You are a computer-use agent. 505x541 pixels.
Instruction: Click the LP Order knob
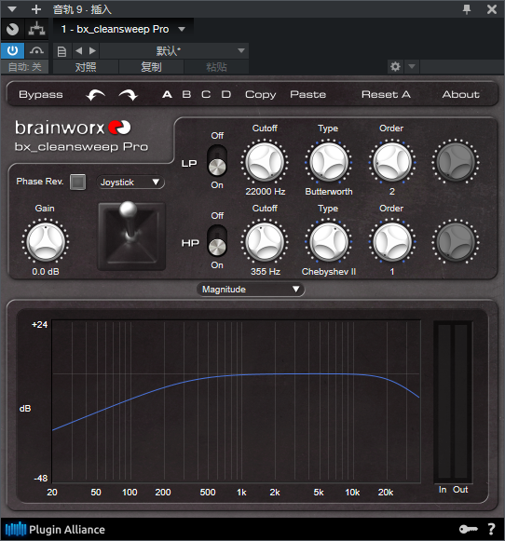click(x=391, y=162)
